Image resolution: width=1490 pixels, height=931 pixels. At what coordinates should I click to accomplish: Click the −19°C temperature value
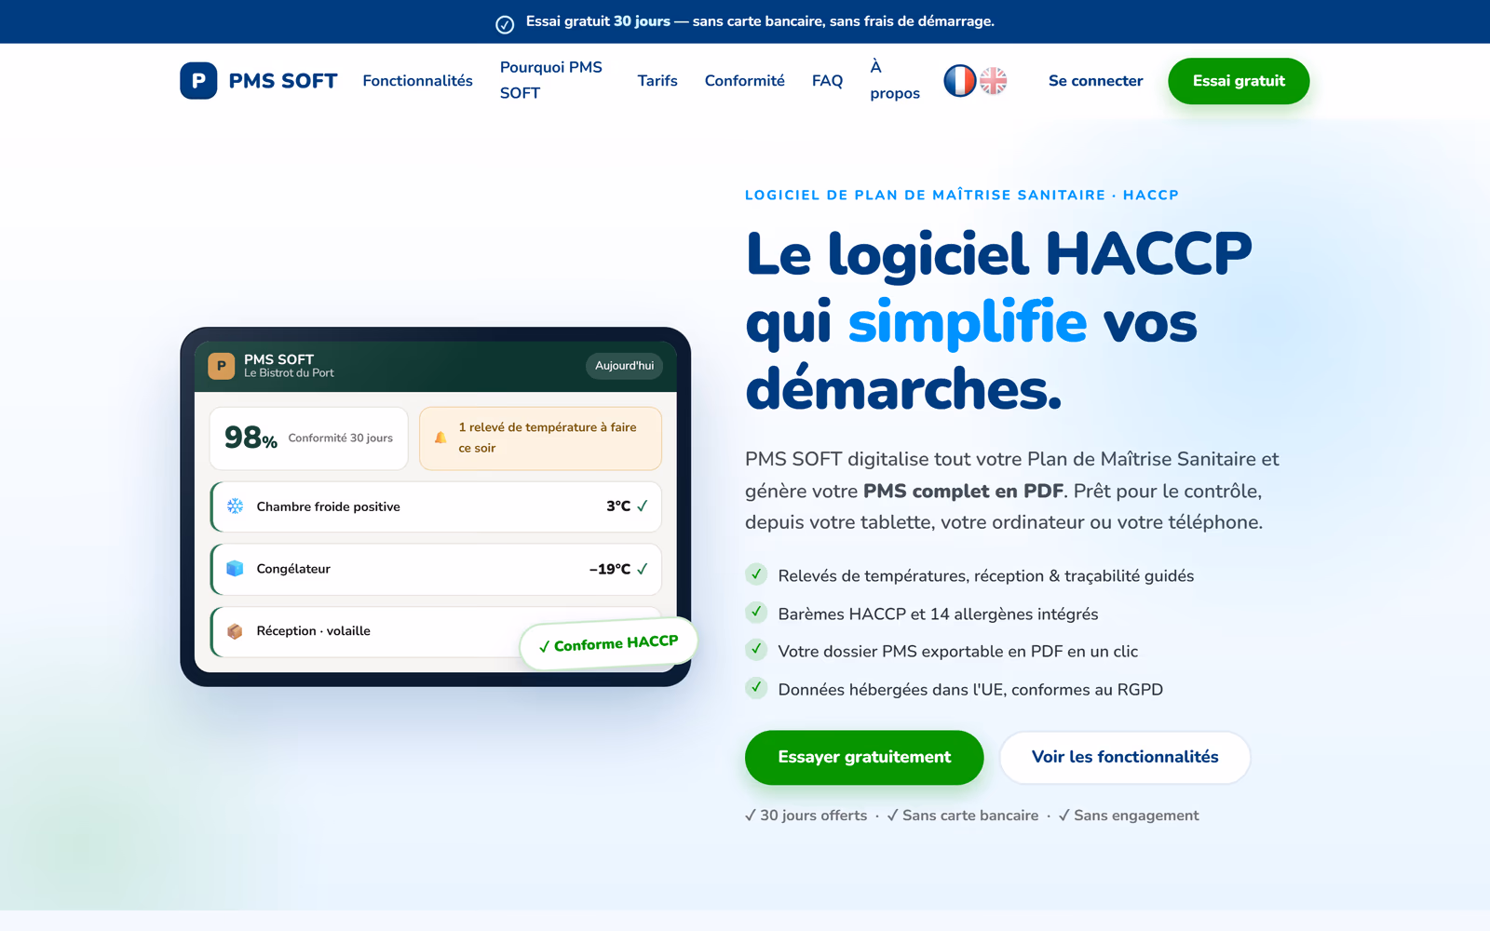coord(610,569)
